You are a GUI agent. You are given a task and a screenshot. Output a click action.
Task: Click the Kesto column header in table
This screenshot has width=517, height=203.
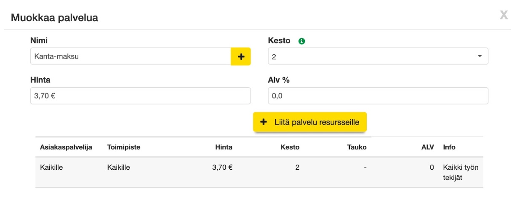(x=290, y=147)
